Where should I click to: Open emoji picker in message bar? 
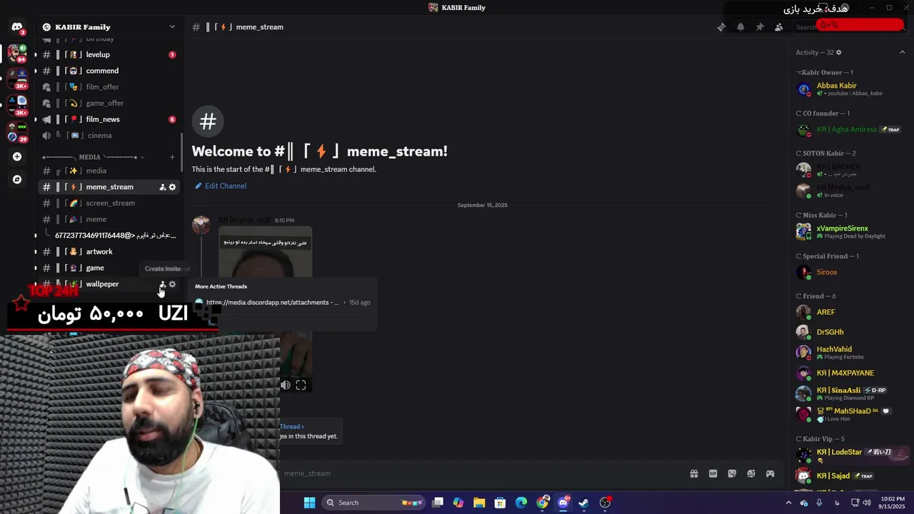(x=751, y=473)
